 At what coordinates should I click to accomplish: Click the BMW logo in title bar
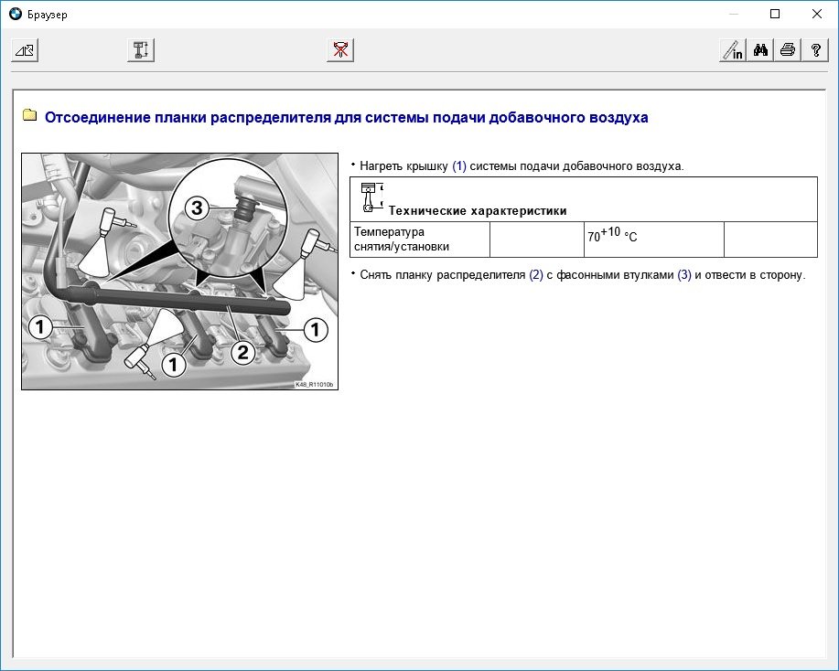coord(15,15)
